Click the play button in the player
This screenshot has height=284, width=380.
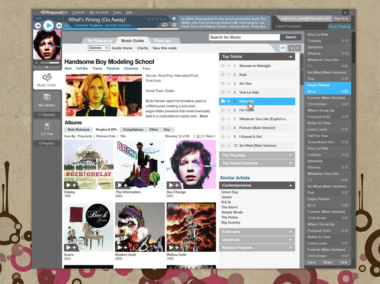coord(49,25)
